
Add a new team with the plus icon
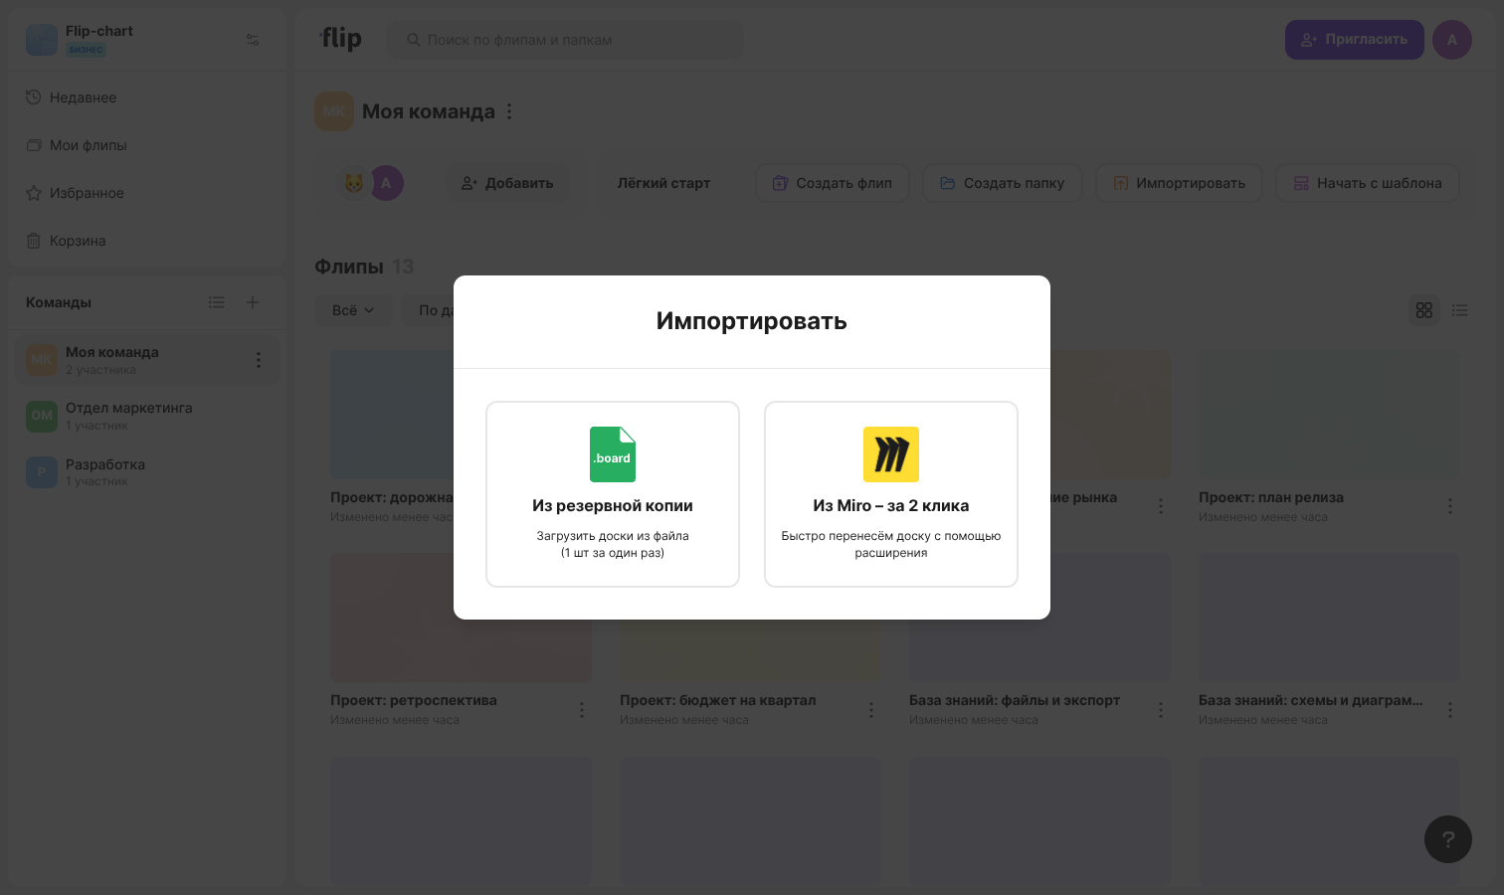pyautogui.click(x=253, y=302)
